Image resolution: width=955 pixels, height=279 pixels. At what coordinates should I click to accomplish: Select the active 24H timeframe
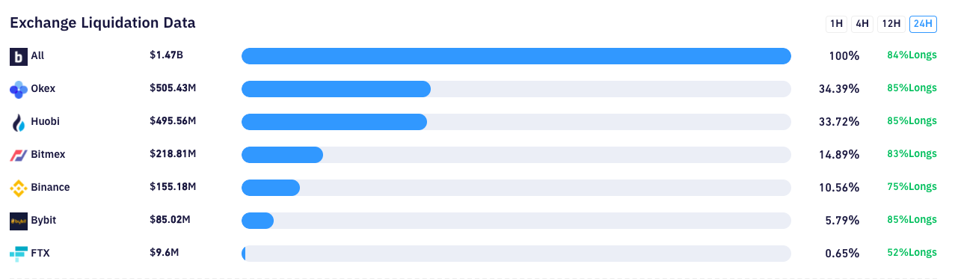click(923, 24)
